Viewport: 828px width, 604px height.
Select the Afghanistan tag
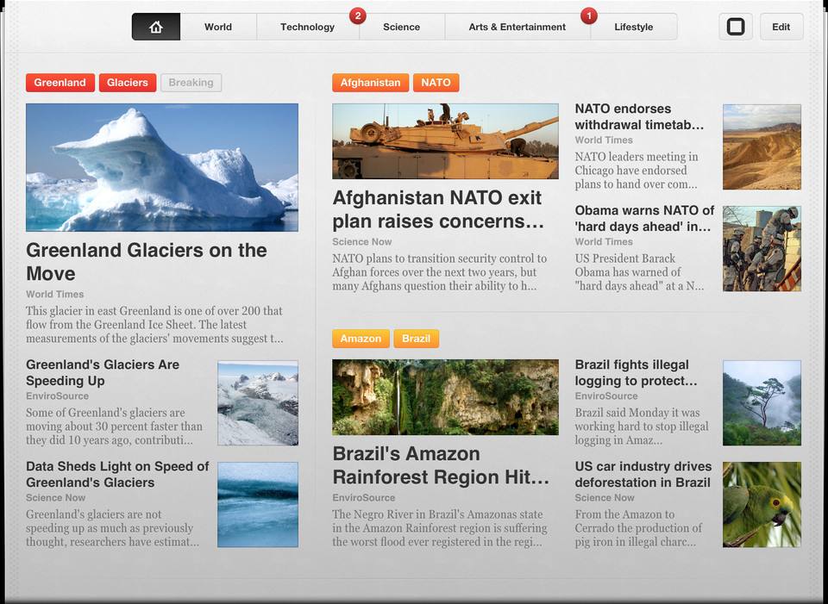(x=370, y=83)
